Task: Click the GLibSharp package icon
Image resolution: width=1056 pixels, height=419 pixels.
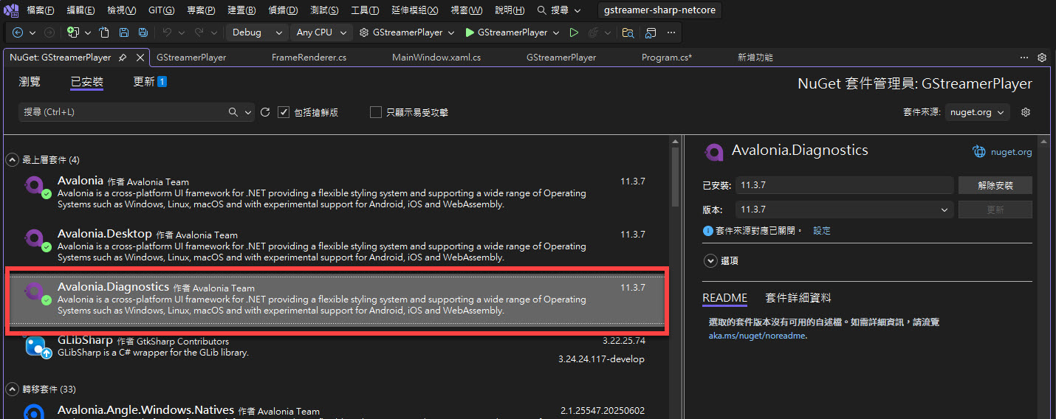Action: (36, 346)
